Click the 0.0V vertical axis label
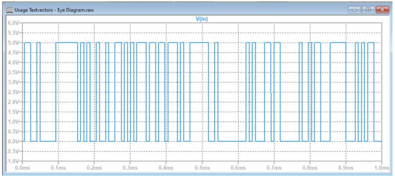This screenshot has width=395, height=178. coord(14,141)
